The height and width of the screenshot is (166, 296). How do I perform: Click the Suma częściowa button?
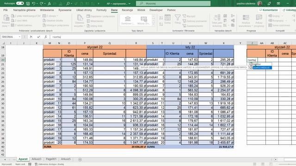(279, 25)
